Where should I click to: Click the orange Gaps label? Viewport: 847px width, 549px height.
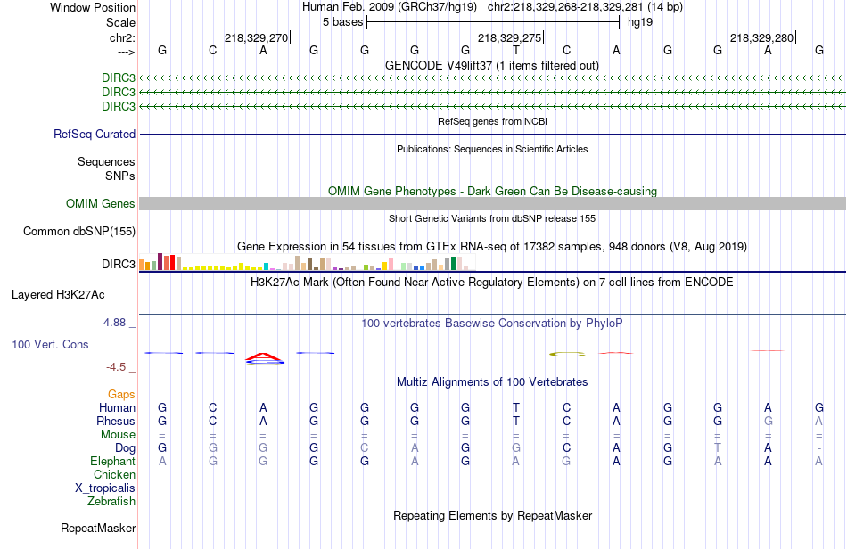[x=121, y=394]
